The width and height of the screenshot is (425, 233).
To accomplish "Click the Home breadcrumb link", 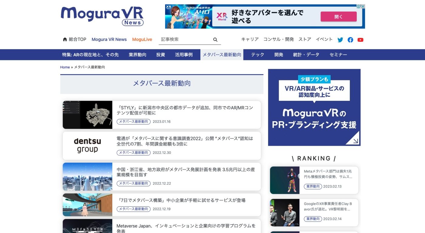I will pos(65,67).
